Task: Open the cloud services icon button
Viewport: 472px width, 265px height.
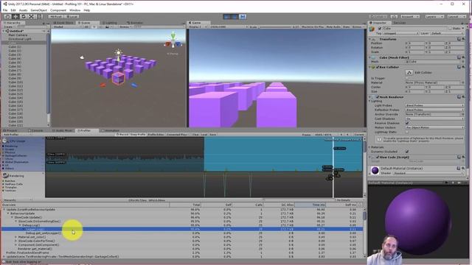Action: pyautogui.click(x=394, y=16)
